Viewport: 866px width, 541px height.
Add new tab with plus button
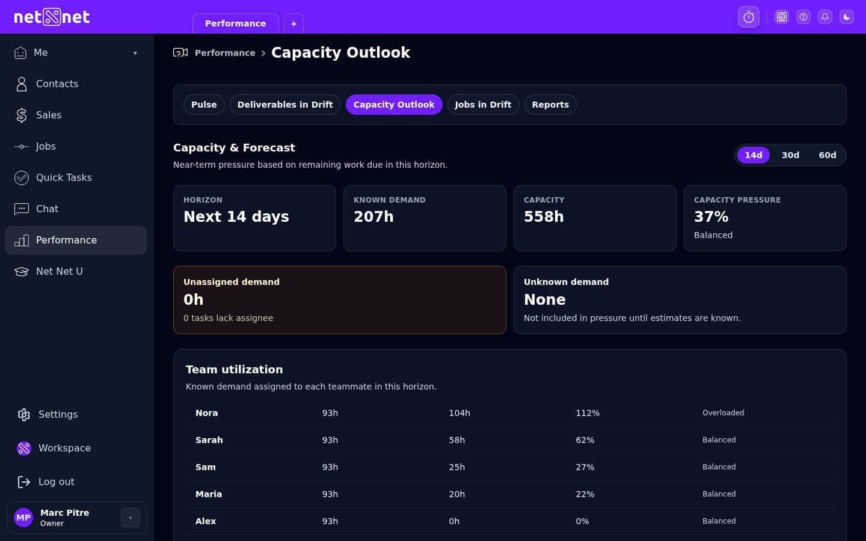coord(293,24)
